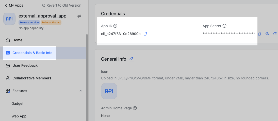Regenerate the App Secret
The height and width of the screenshot is (121, 278).
point(275,34)
